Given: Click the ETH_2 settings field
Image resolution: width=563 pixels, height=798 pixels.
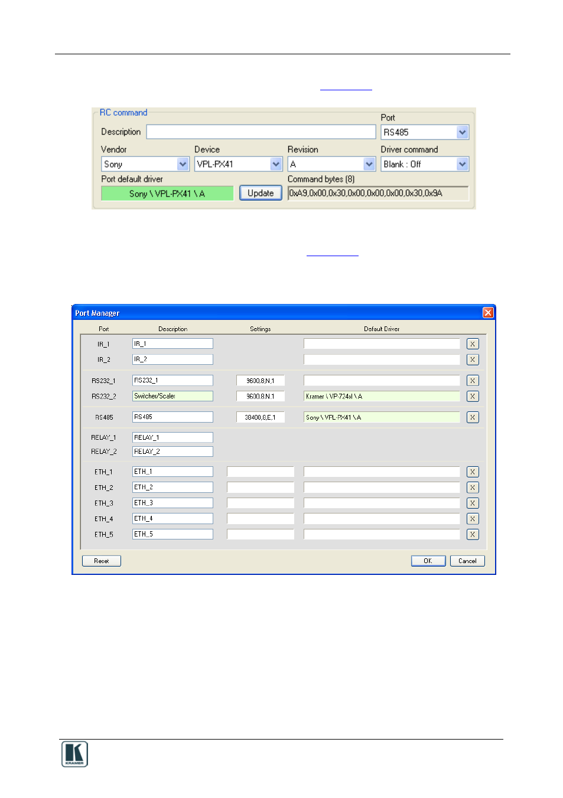Looking at the screenshot, I should 261,487.
